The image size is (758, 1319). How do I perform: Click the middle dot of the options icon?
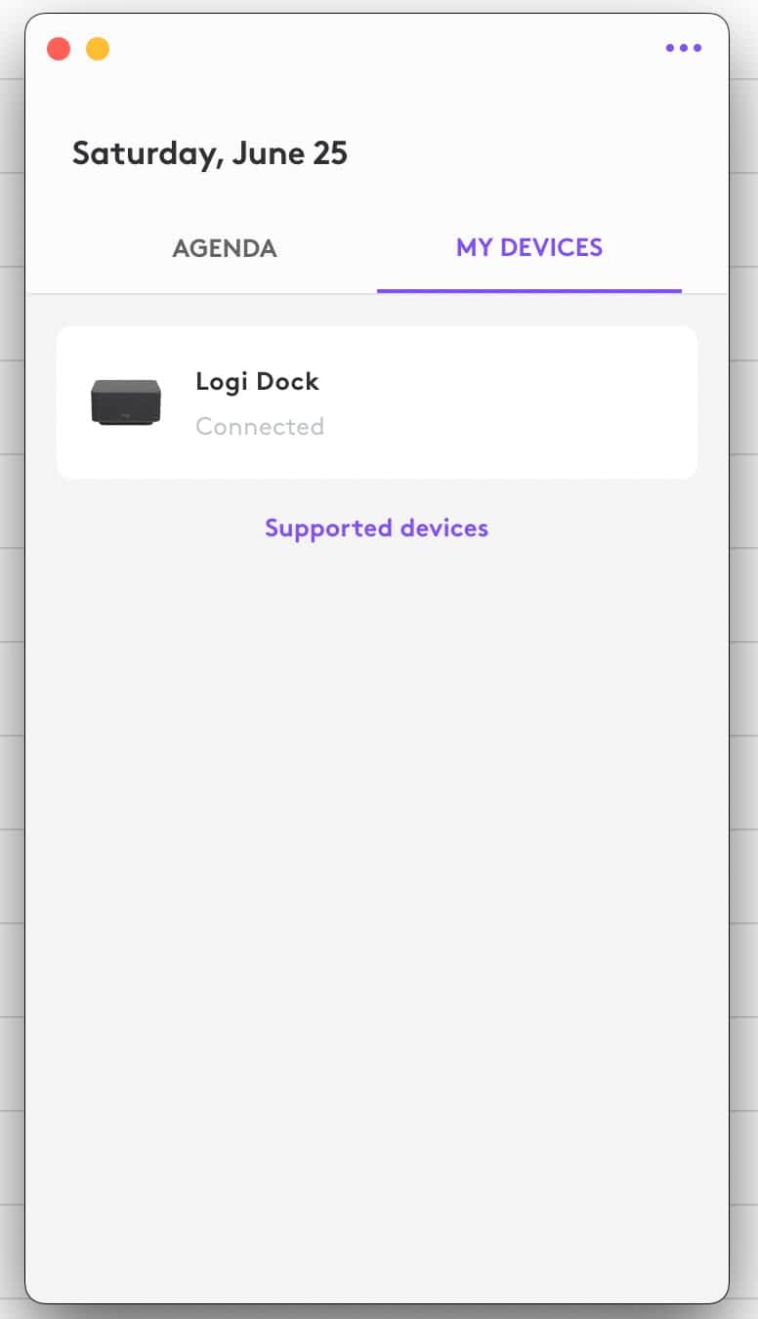click(x=683, y=48)
